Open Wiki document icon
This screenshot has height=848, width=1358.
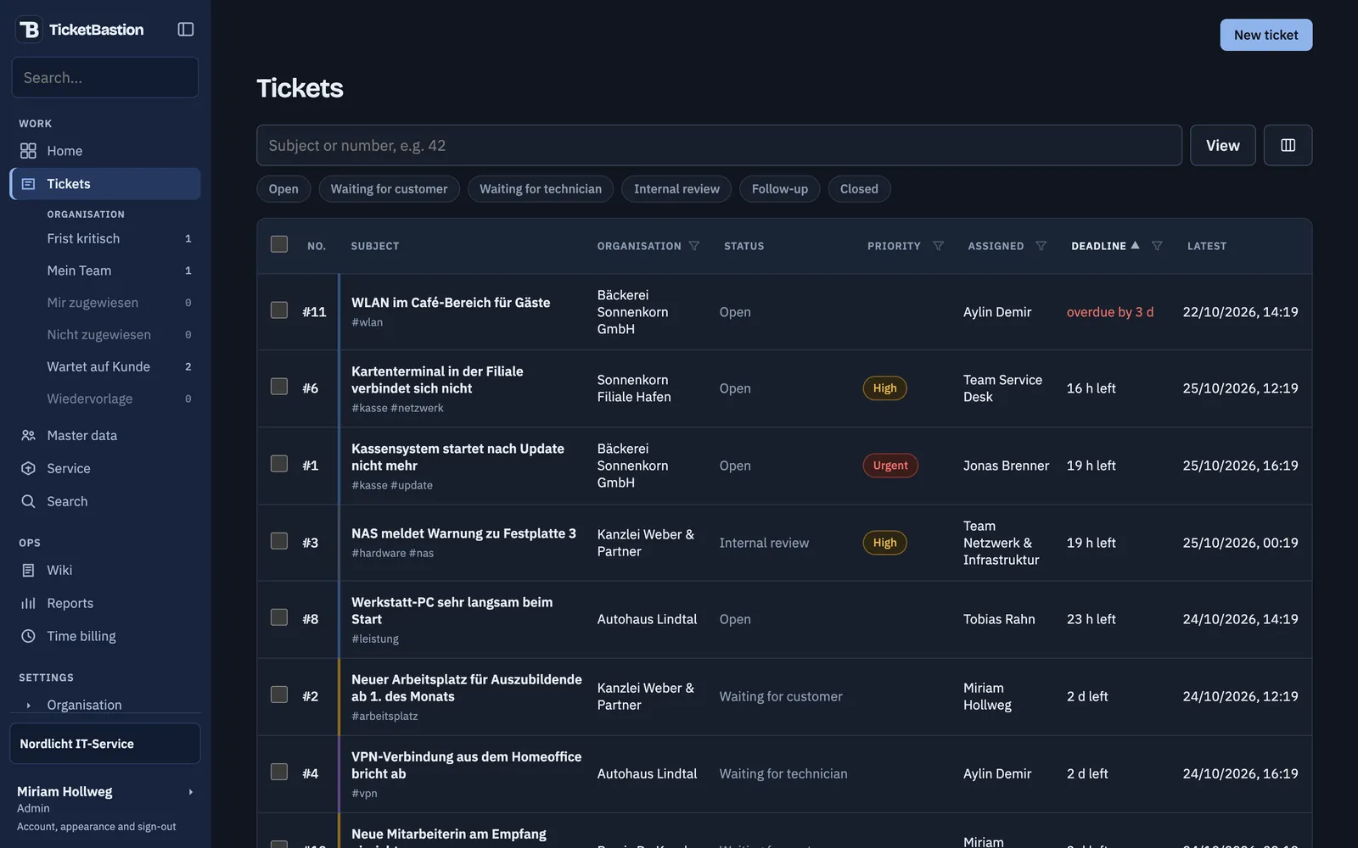click(x=28, y=570)
